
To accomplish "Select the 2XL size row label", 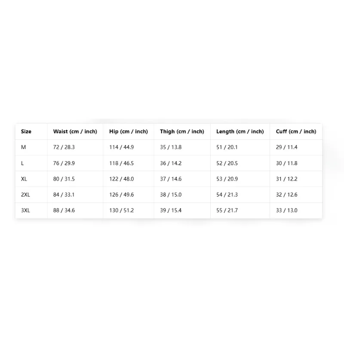I will pos(25,195).
